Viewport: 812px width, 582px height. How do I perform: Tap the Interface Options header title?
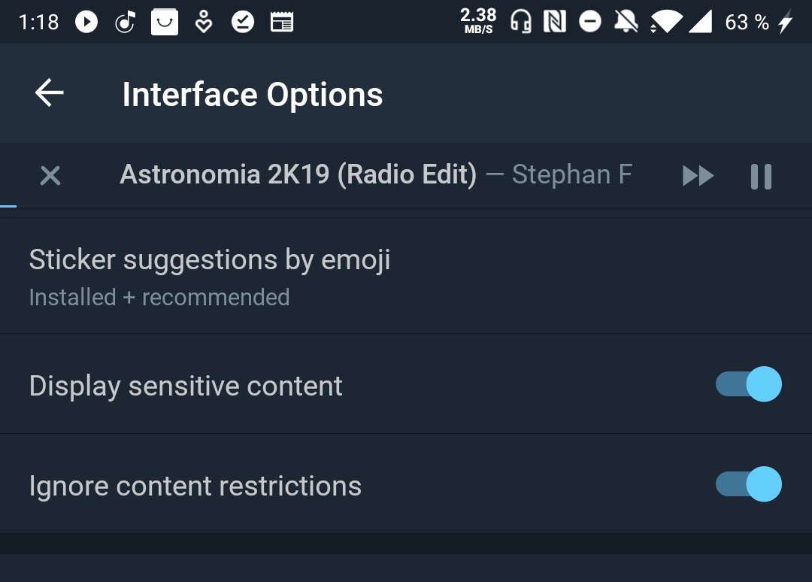click(253, 95)
